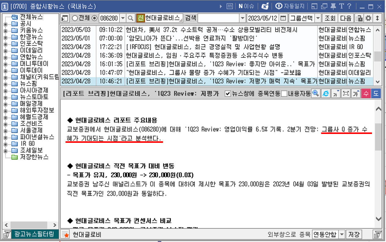Select the 전체 radio button
Image resolution: width=386 pixels, height=242 pixels.
75,18
